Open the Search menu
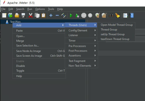 coord(20,9)
